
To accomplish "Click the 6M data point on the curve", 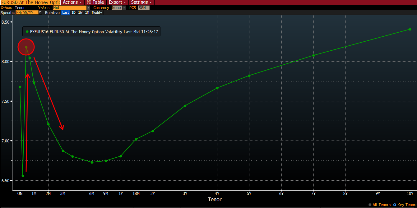I will click(92, 162).
